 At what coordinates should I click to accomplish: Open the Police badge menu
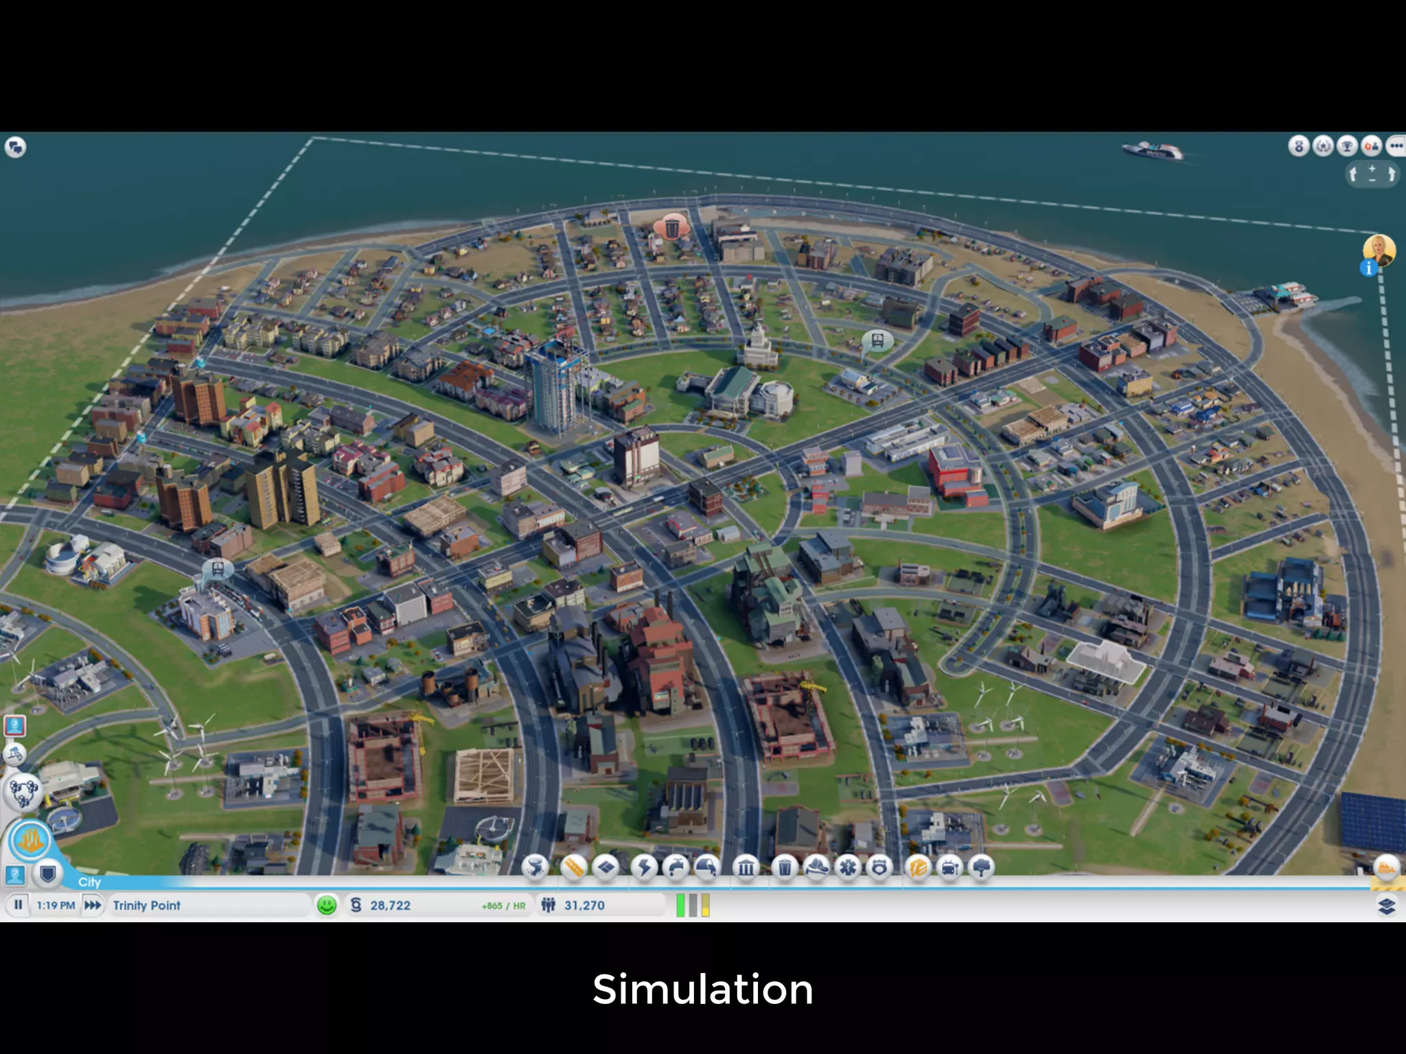pyautogui.click(x=879, y=868)
